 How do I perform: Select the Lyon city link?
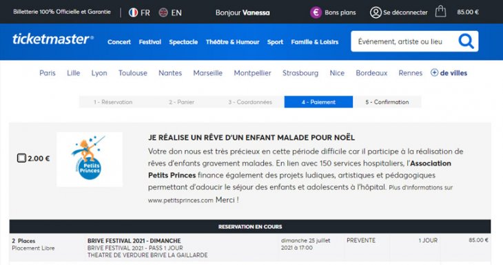[99, 73]
